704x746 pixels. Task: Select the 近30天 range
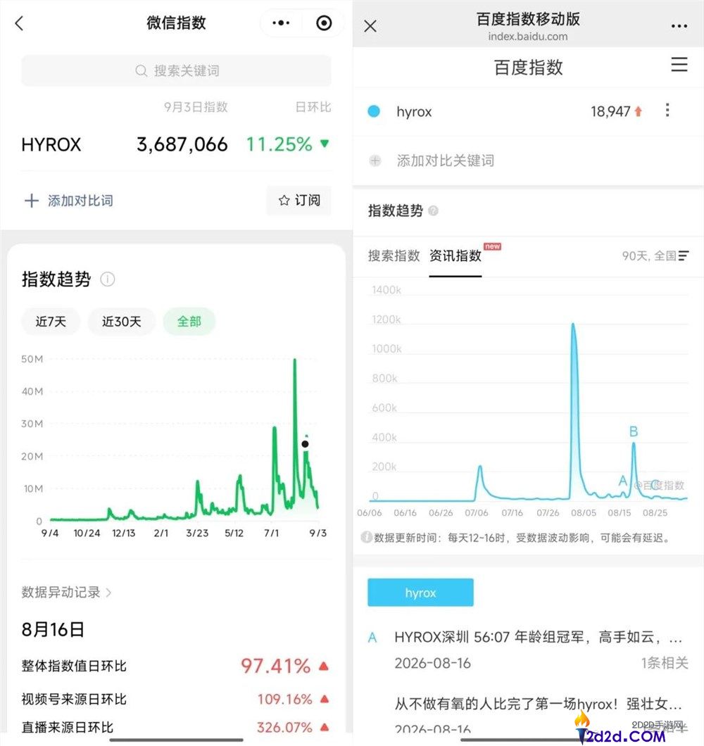point(121,322)
